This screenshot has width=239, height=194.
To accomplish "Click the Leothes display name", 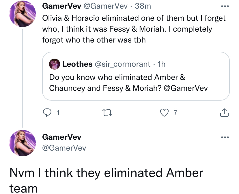I will pos(77,64).
